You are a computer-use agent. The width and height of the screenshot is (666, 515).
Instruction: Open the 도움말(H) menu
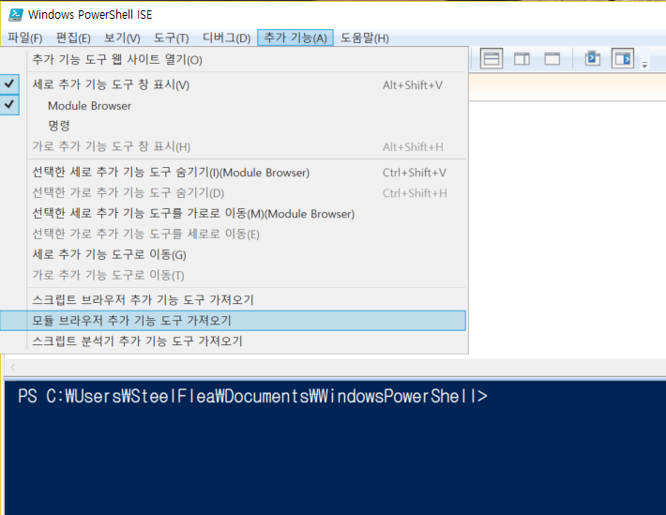pos(365,38)
